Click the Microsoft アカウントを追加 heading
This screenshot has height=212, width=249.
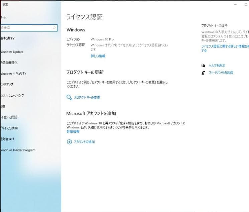pyautogui.click(x=91, y=113)
